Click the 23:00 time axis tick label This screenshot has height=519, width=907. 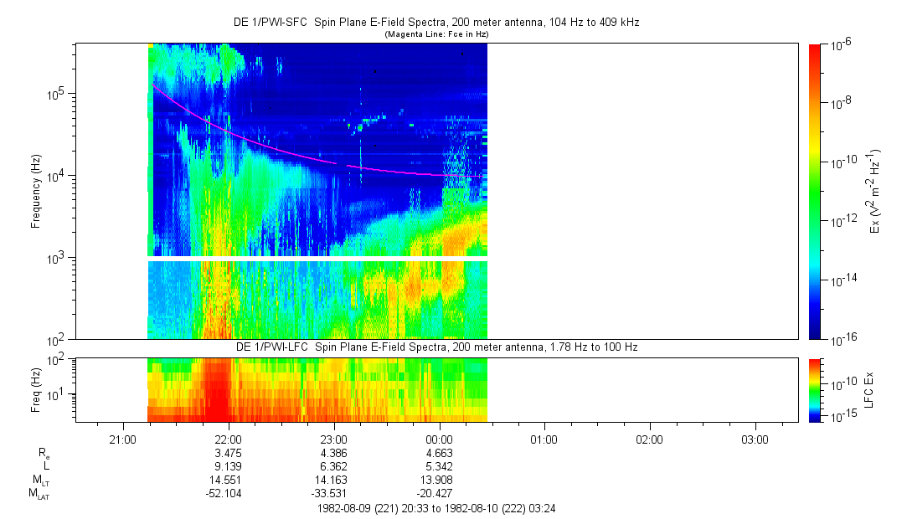pyautogui.click(x=334, y=439)
